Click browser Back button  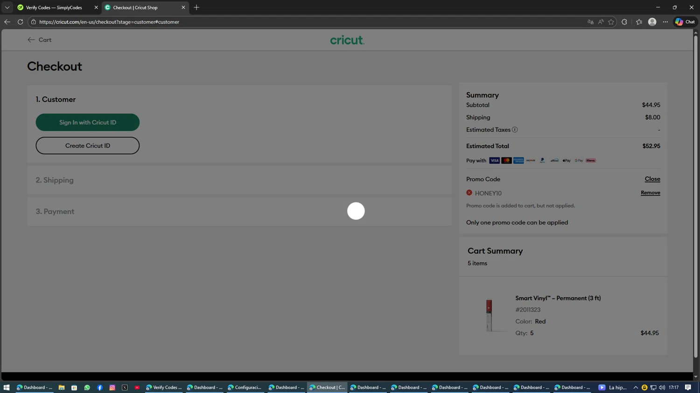tap(7, 22)
